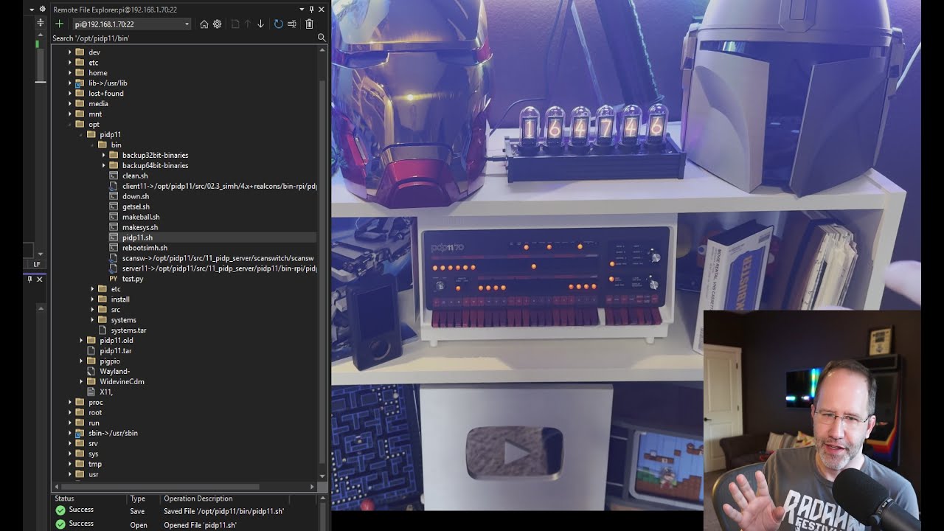Select the install folder row
The image size is (944, 531).
pyautogui.click(x=120, y=299)
